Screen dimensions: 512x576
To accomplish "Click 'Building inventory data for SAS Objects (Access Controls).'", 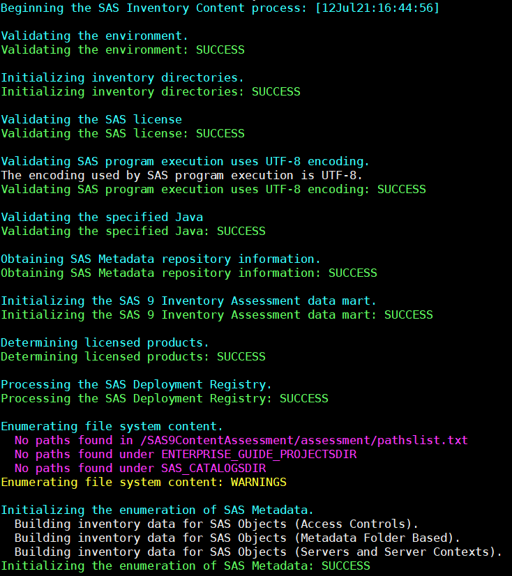I will point(216,524).
